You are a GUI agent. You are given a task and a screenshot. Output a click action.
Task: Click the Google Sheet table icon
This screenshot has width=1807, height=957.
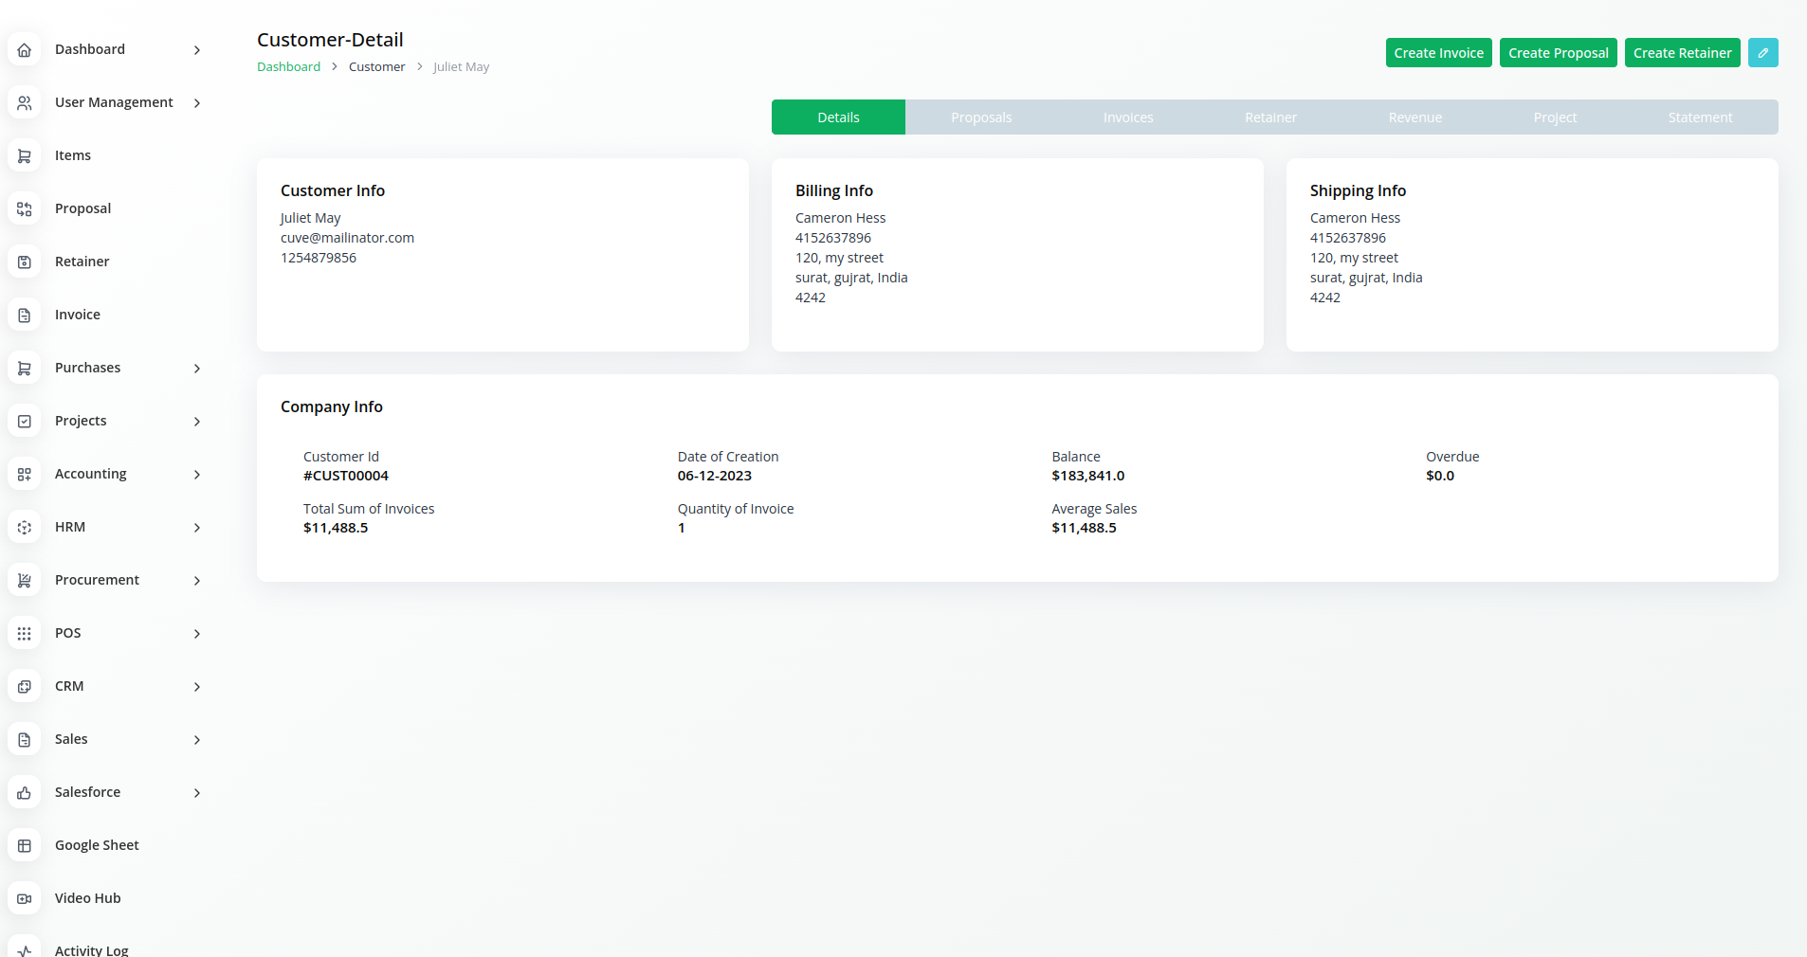25,846
